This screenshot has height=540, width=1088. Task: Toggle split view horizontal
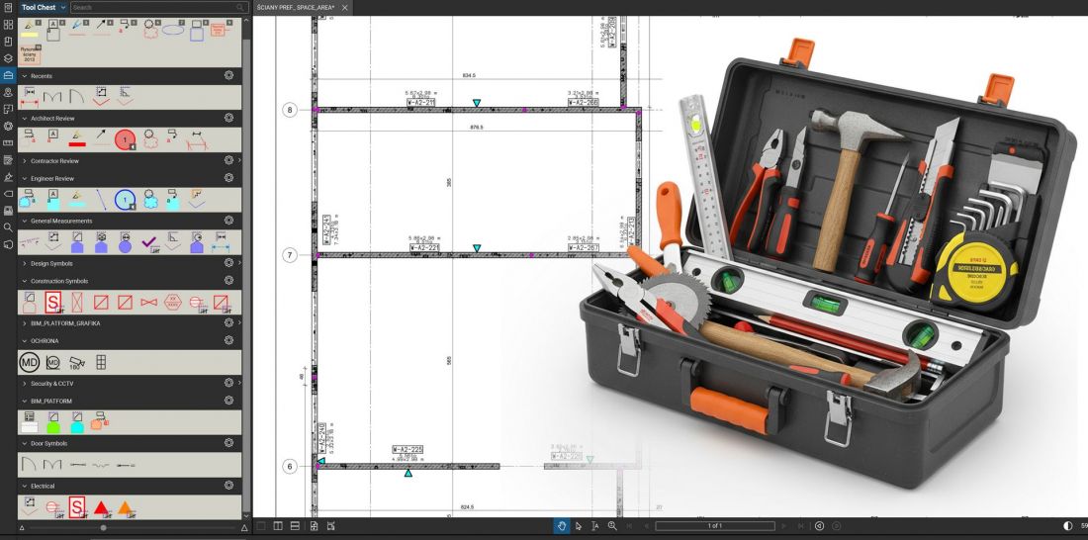pyautogui.click(x=295, y=526)
